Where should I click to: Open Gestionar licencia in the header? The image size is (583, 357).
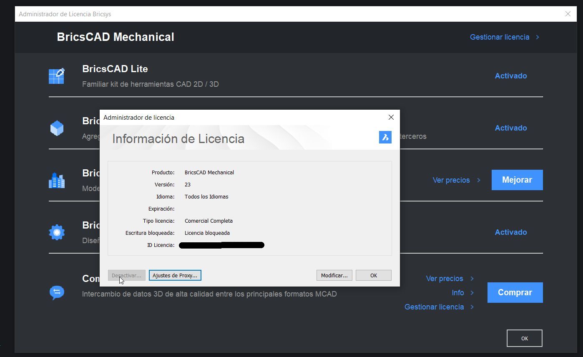(499, 37)
